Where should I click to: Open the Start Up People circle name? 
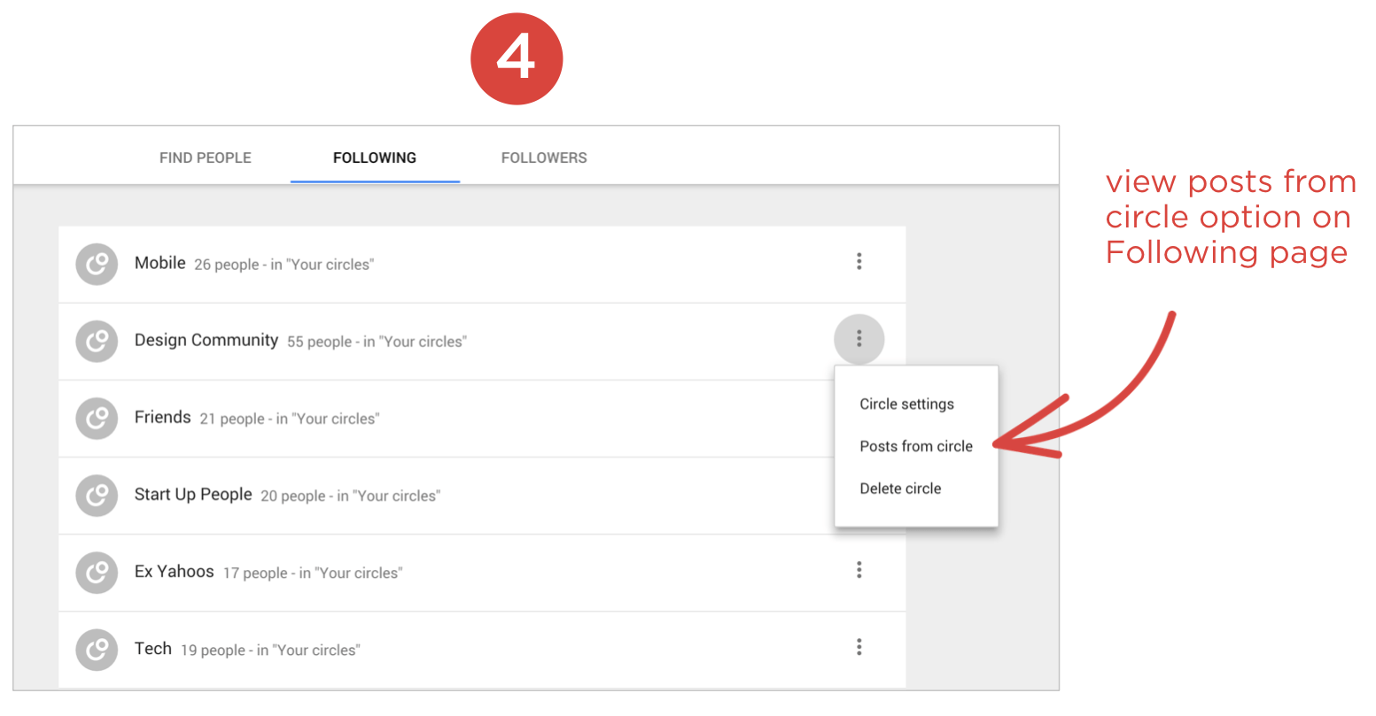193,495
